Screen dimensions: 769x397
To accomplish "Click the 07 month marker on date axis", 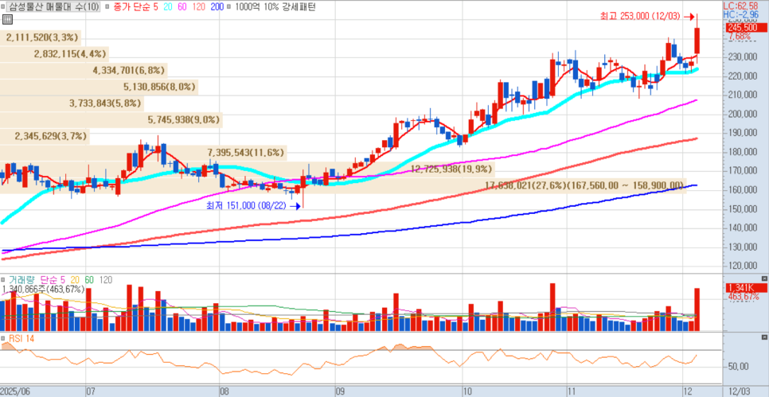I will coord(91,392).
